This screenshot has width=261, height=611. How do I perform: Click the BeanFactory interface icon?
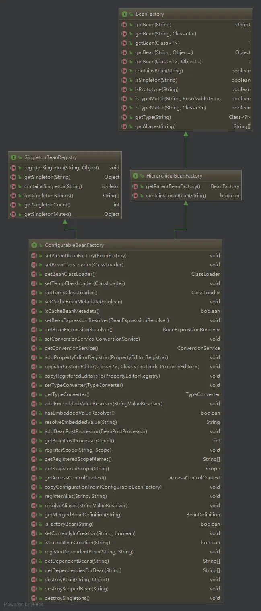click(124, 14)
